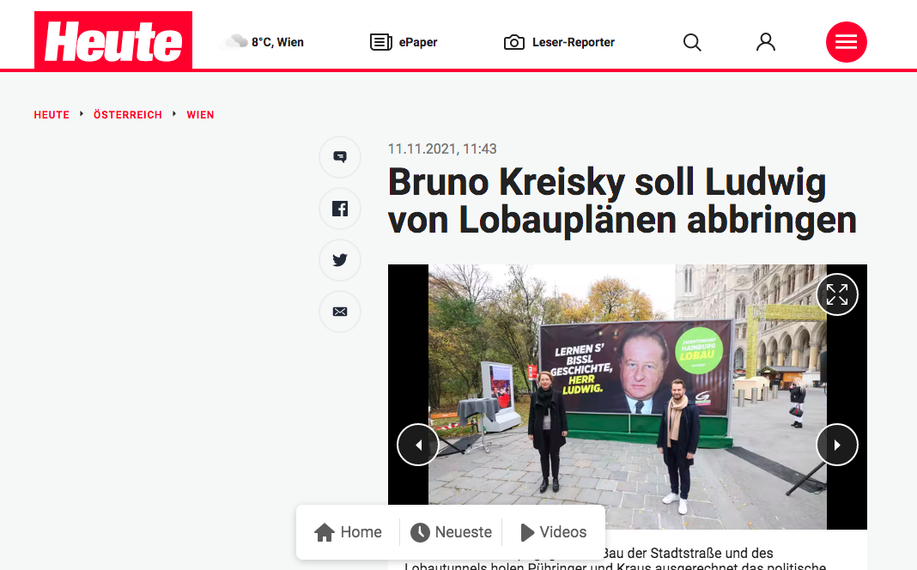Image resolution: width=917 pixels, height=570 pixels.
Task: Share article on Facebook
Action: point(340,208)
